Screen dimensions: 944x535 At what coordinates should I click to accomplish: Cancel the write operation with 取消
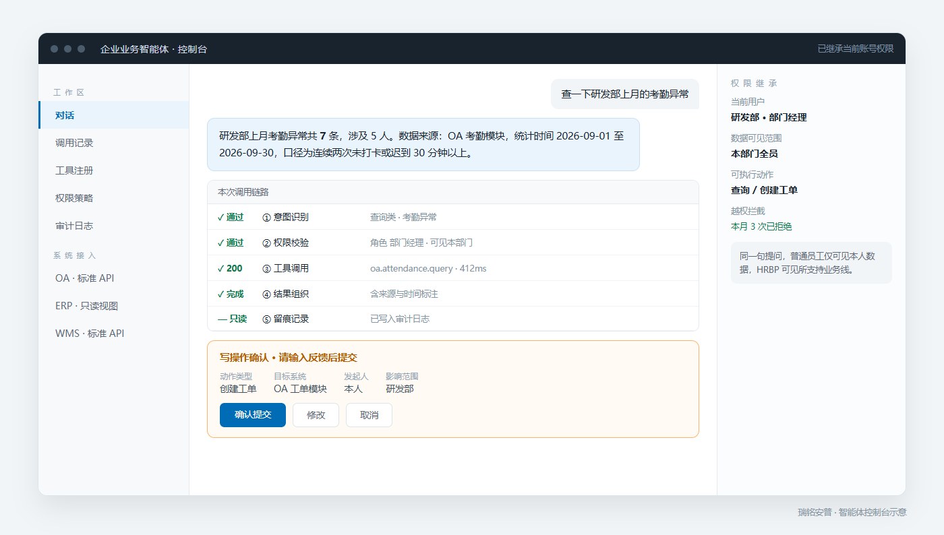[369, 415]
